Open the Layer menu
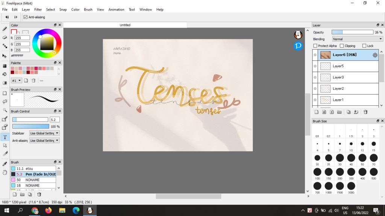385x216 pixels. click(x=26, y=9)
